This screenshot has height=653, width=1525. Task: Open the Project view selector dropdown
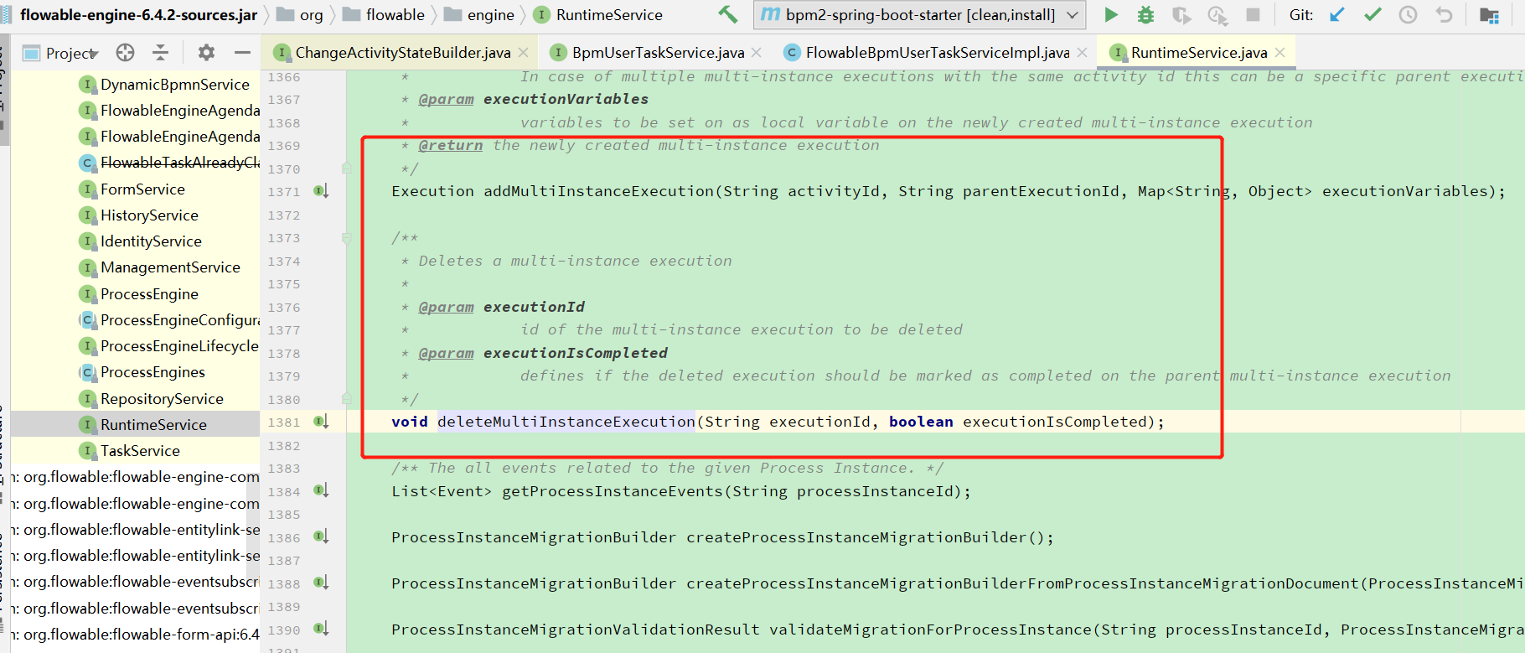[60, 53]
